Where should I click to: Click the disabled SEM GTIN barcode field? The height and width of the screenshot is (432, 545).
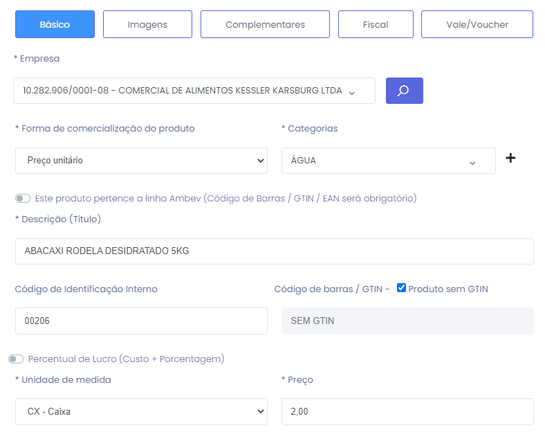pos(407,321)
